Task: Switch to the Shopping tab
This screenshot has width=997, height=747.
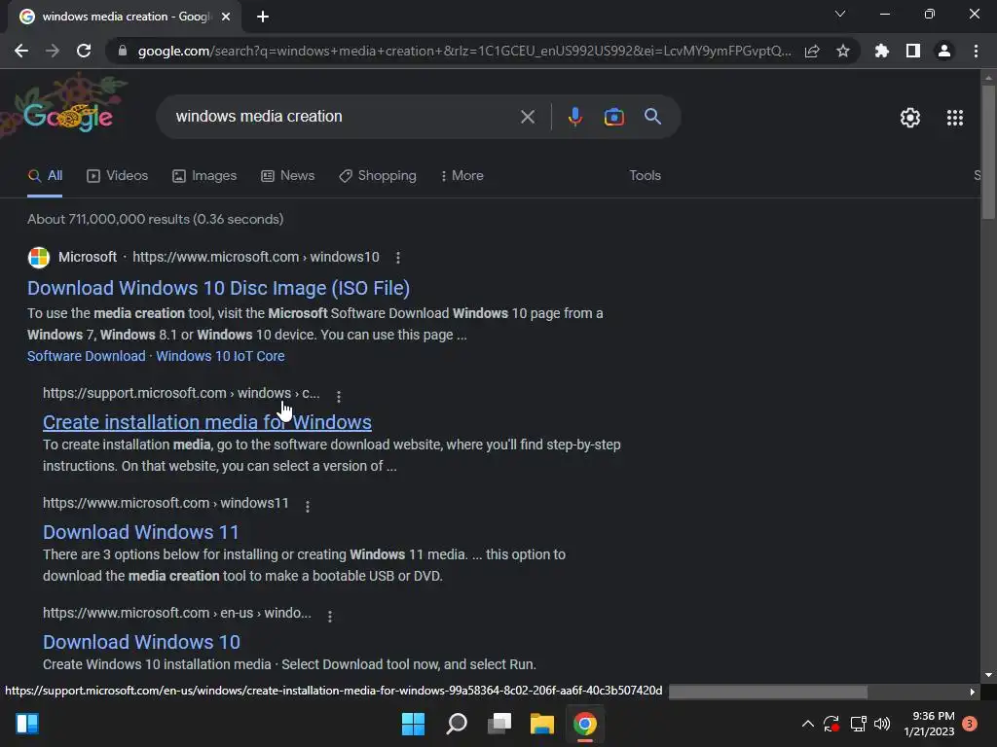Action: point(378,176)
